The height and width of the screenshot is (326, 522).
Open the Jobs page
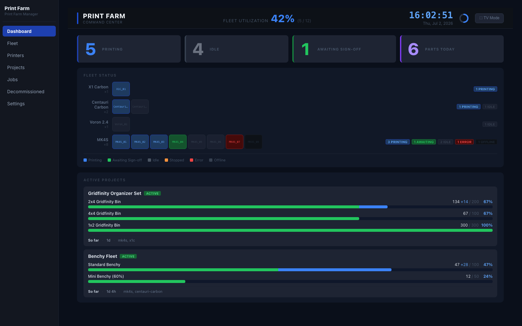pos(29,80)
